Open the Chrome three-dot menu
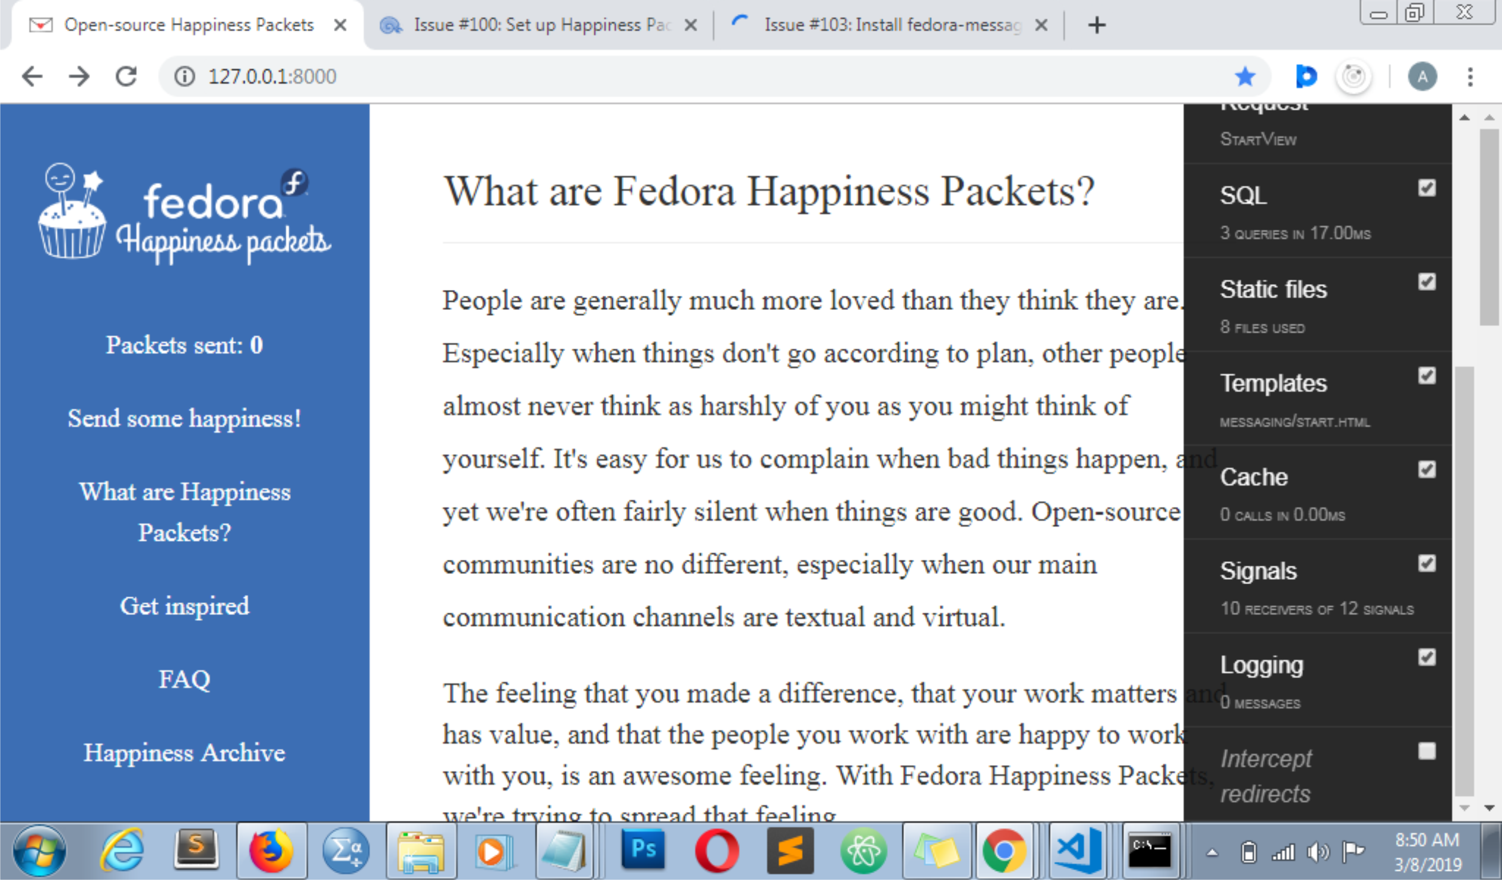 (1470, 76)
